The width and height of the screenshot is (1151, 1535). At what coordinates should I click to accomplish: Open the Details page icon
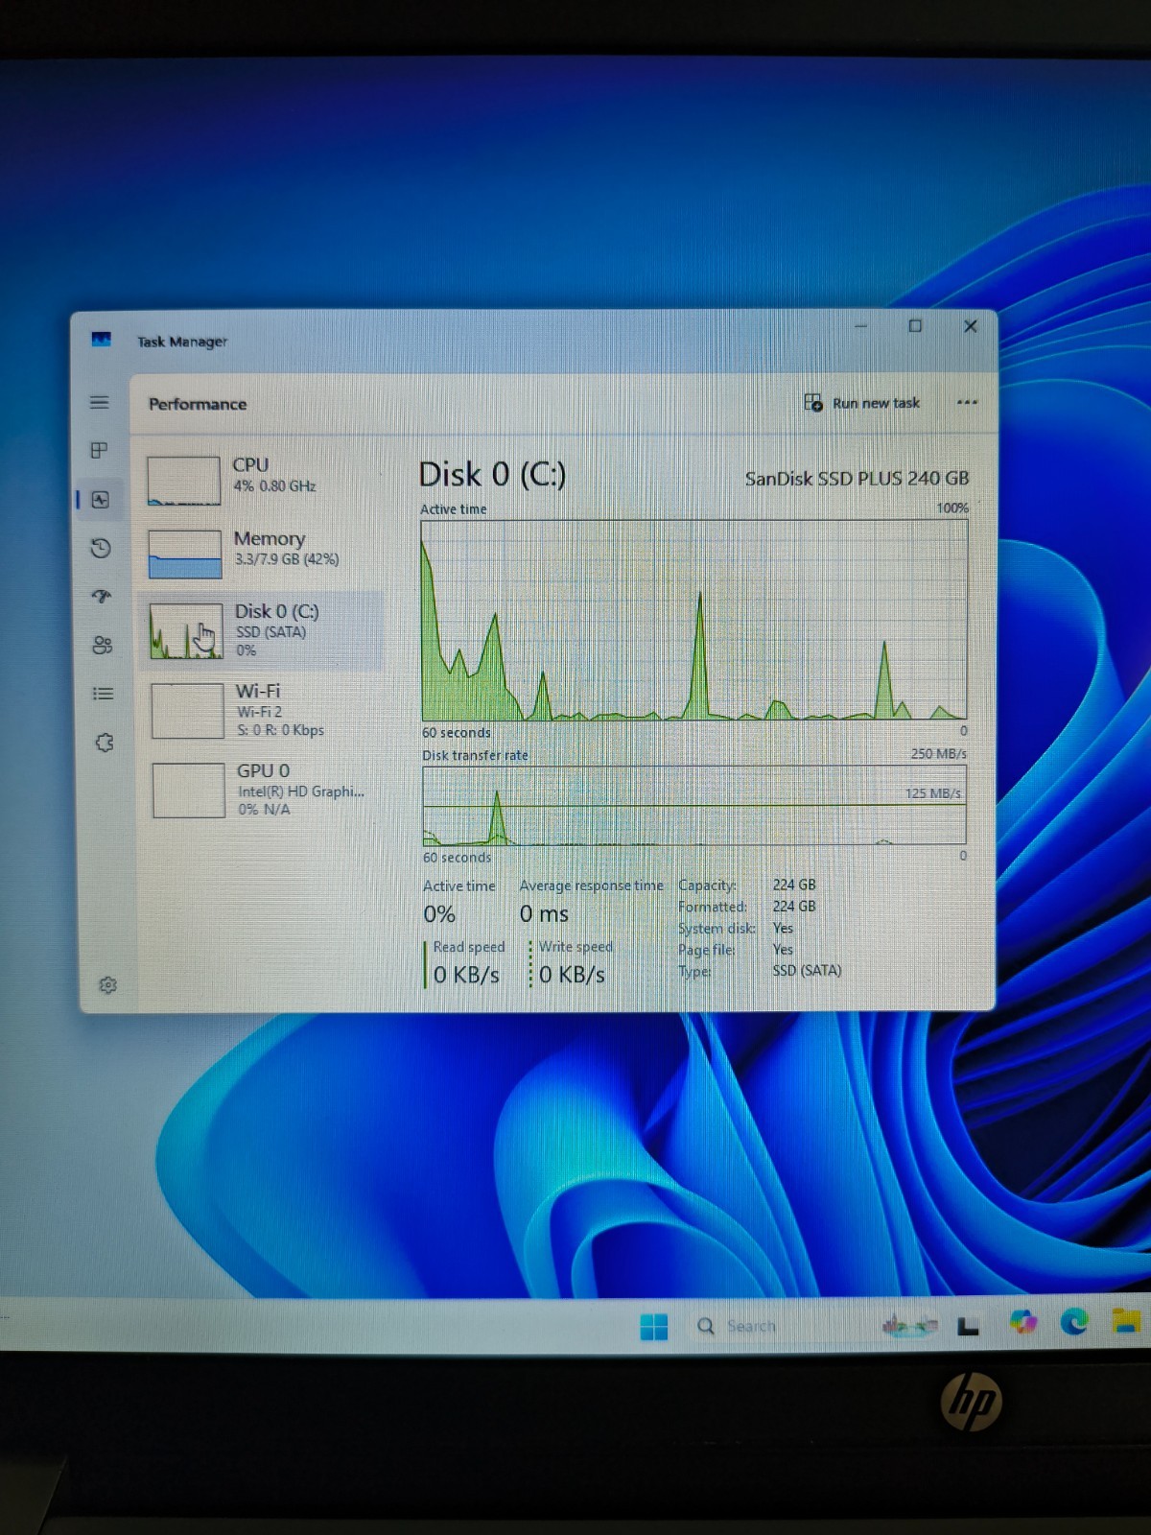[103, 694]
